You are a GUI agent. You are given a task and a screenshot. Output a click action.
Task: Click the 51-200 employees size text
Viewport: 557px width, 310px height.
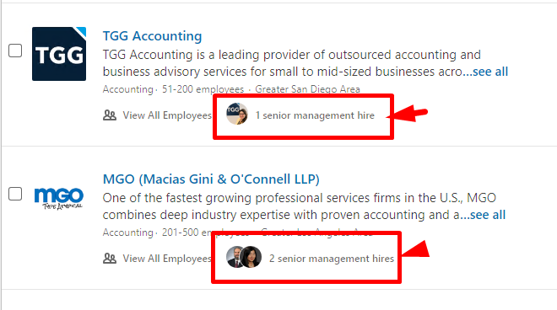(x=203, y=89)
